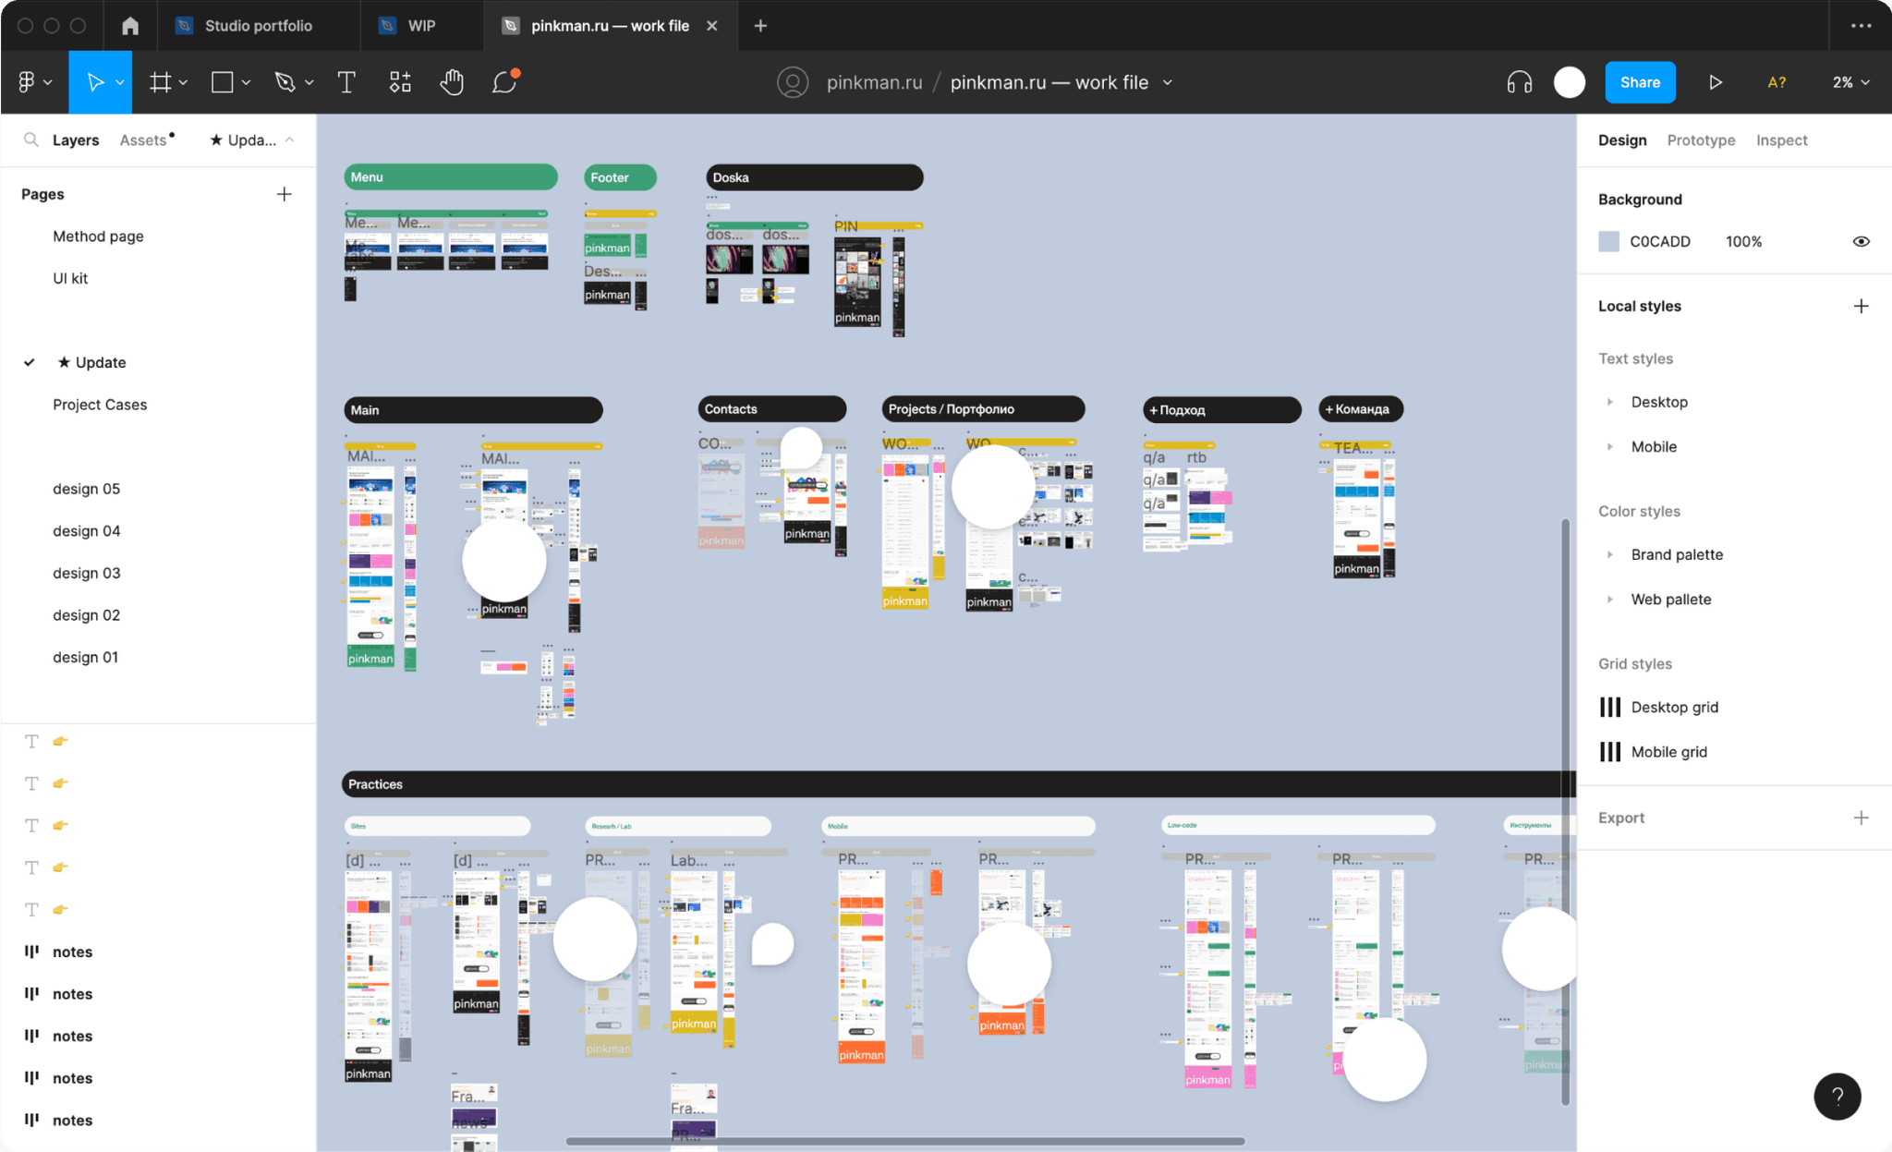Edit the C0CADD hex color value
The width and height of the screenshot is (1892, 1152).
click(x=1660, y=241)
